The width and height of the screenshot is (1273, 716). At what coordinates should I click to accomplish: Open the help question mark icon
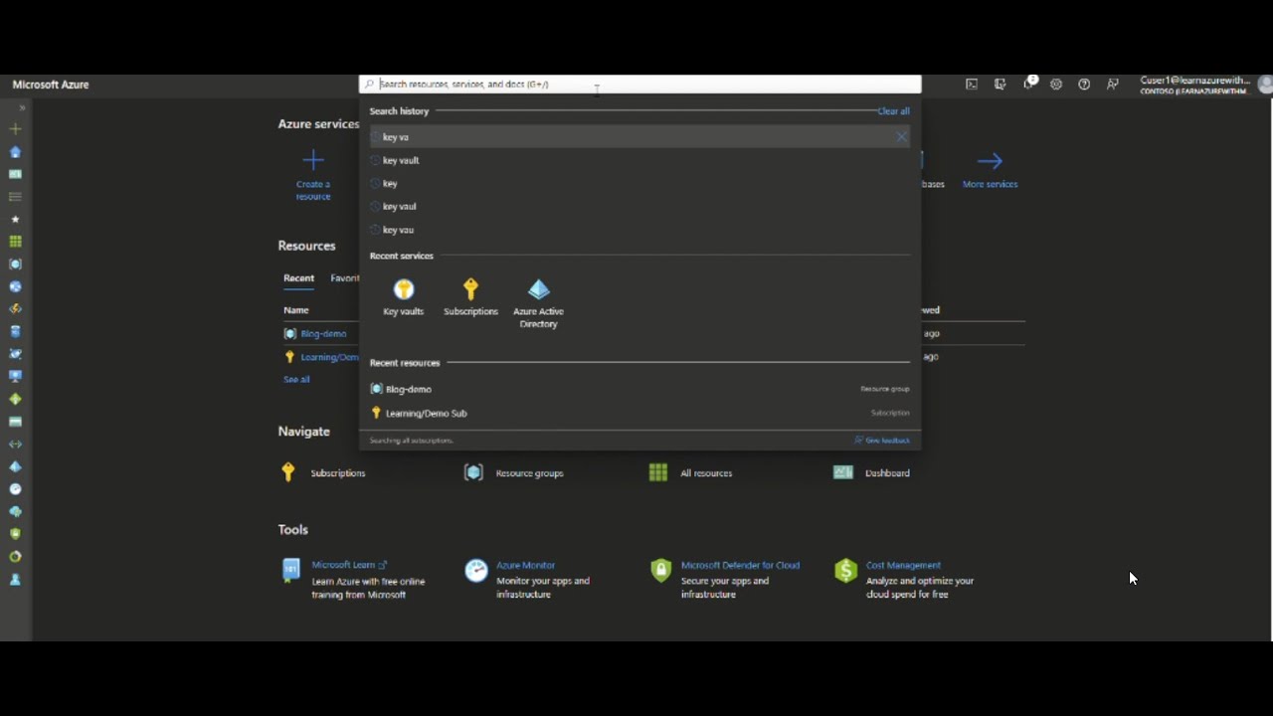(x=1084, y=85)
